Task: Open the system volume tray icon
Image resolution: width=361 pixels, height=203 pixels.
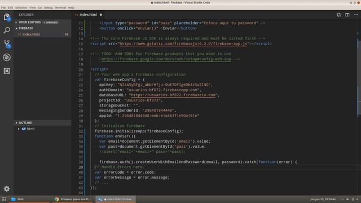Action: tap(347, 199)
